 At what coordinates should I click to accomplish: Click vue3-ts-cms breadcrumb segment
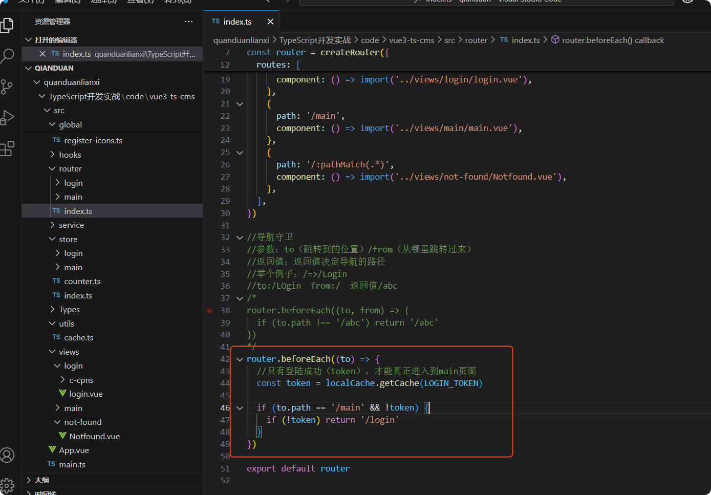tap(412, 40)
